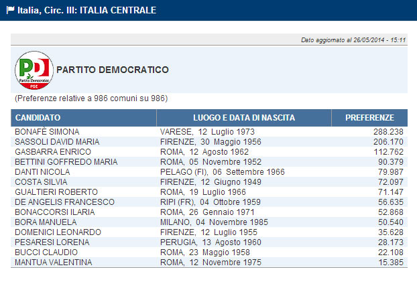Click BONACCORSI ILARIA entry
The width and height of the screenshot is (417, 294).
[x=51, y=212]
